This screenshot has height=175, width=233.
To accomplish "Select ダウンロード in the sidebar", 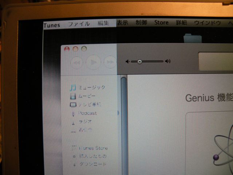I will (x=93, y=164).
